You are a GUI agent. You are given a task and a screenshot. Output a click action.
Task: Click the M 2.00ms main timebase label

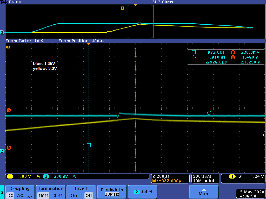[163, 2]
